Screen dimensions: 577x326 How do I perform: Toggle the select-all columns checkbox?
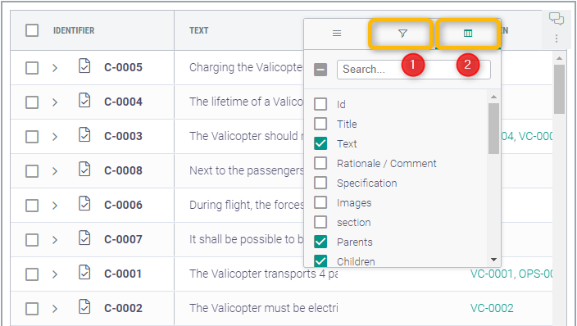pyautogui.click(x=320, y=69)
